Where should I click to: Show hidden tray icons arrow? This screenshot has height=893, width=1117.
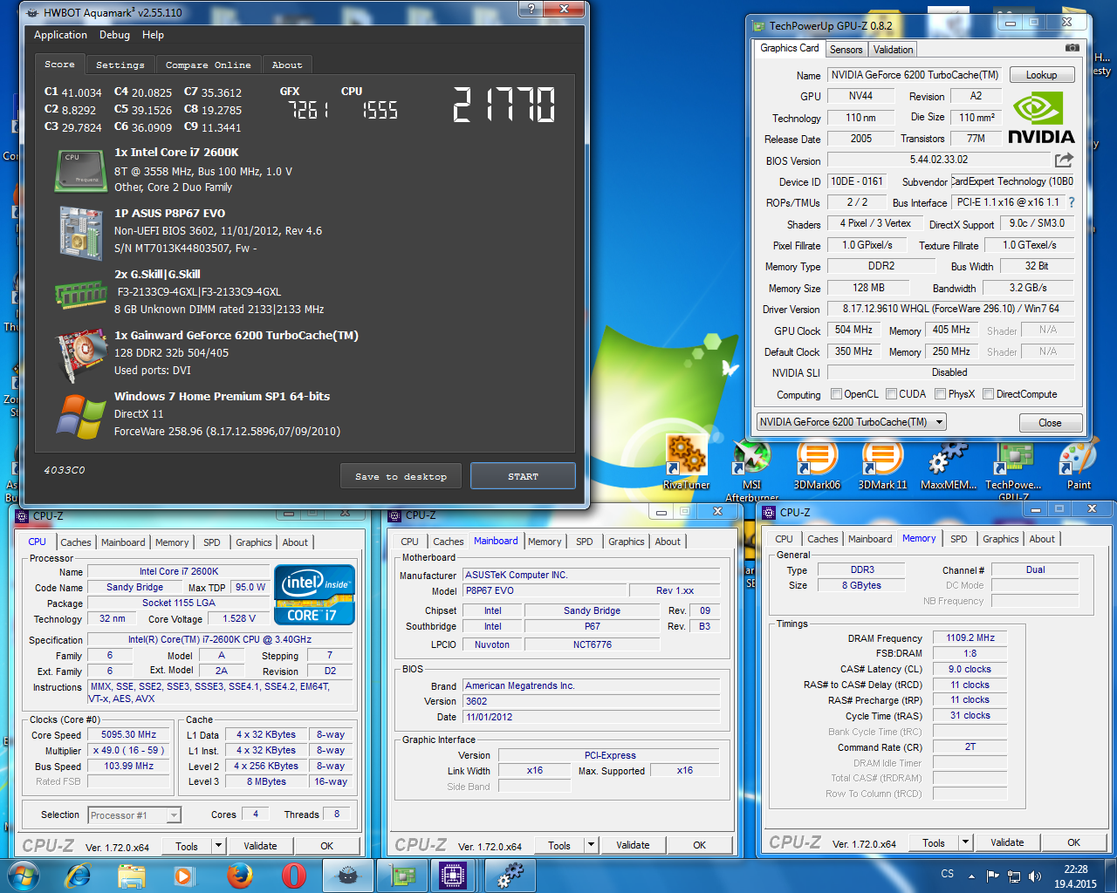point(971,876)
